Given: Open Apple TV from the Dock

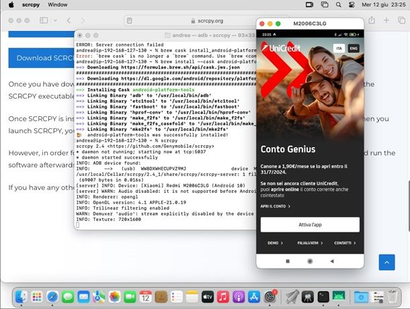Looking at the screenshot, I should click(208, 297).
